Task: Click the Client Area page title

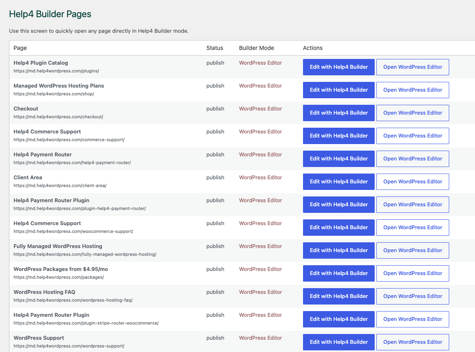Action: click(x=27, y=177)
